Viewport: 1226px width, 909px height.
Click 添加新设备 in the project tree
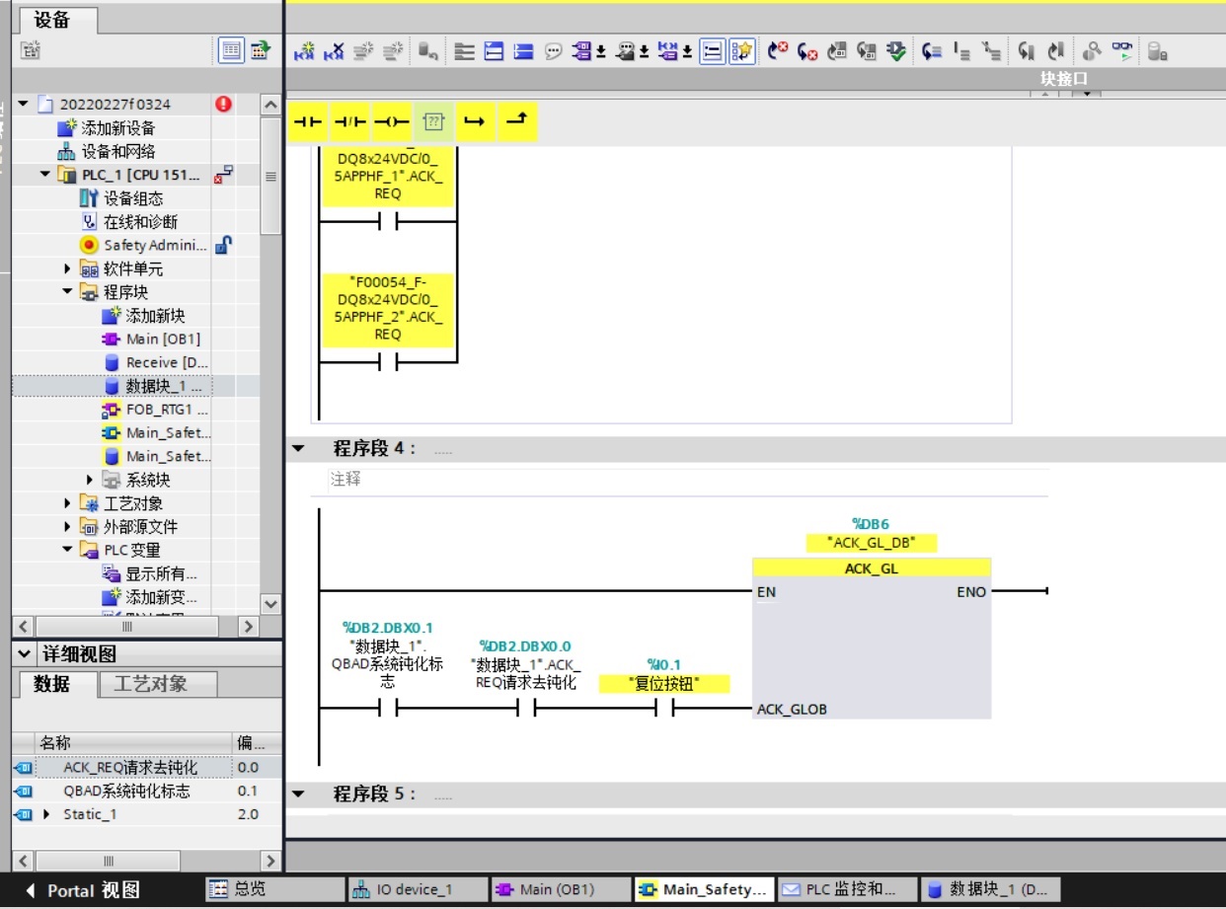(117, 128)
